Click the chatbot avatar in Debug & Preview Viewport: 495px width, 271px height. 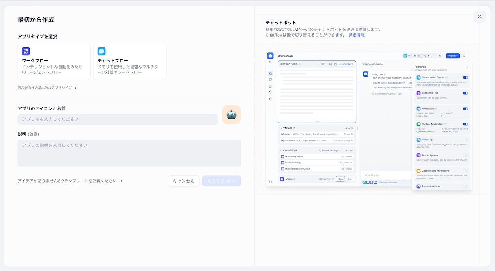coord(366,74)
